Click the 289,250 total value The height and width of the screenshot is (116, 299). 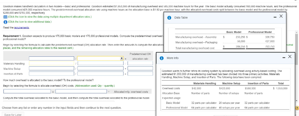[x=241, y=46]
